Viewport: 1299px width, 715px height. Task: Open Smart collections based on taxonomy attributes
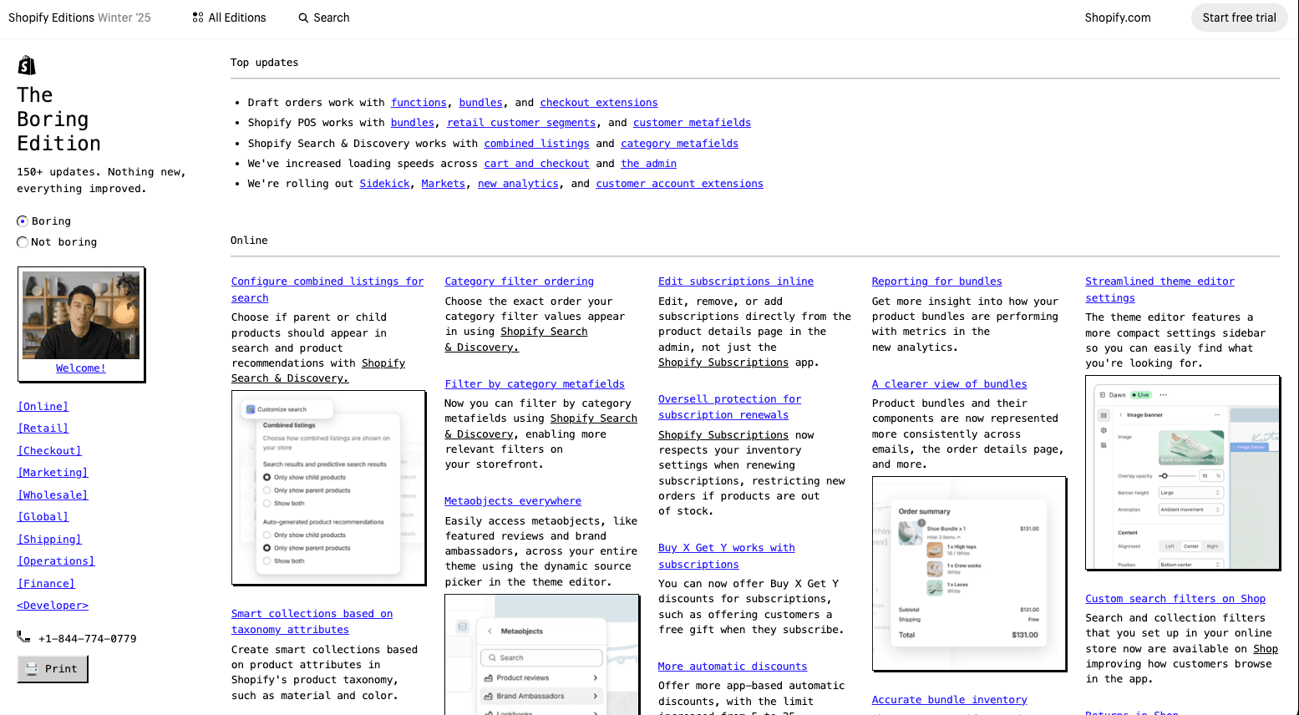tap(312, 621)
